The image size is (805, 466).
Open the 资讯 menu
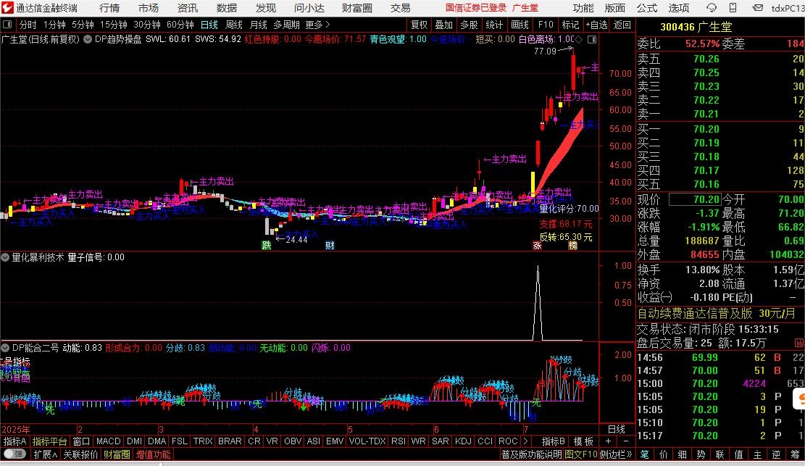(x=188, y=8)
